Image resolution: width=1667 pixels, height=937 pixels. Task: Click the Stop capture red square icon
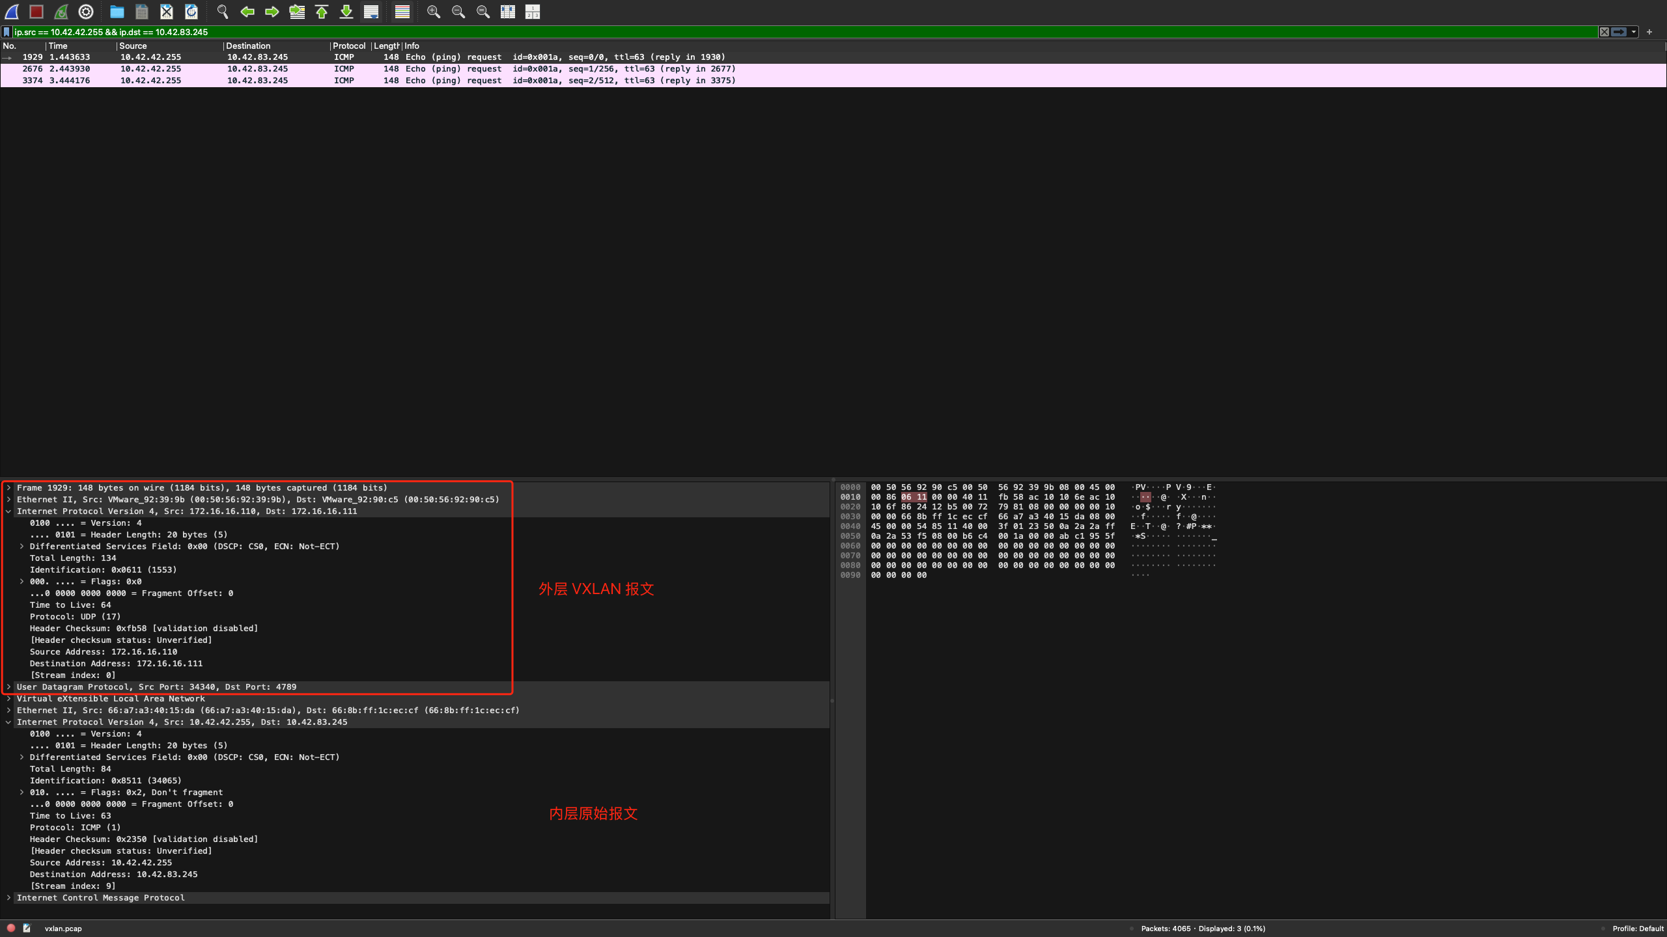click(36, 12)
